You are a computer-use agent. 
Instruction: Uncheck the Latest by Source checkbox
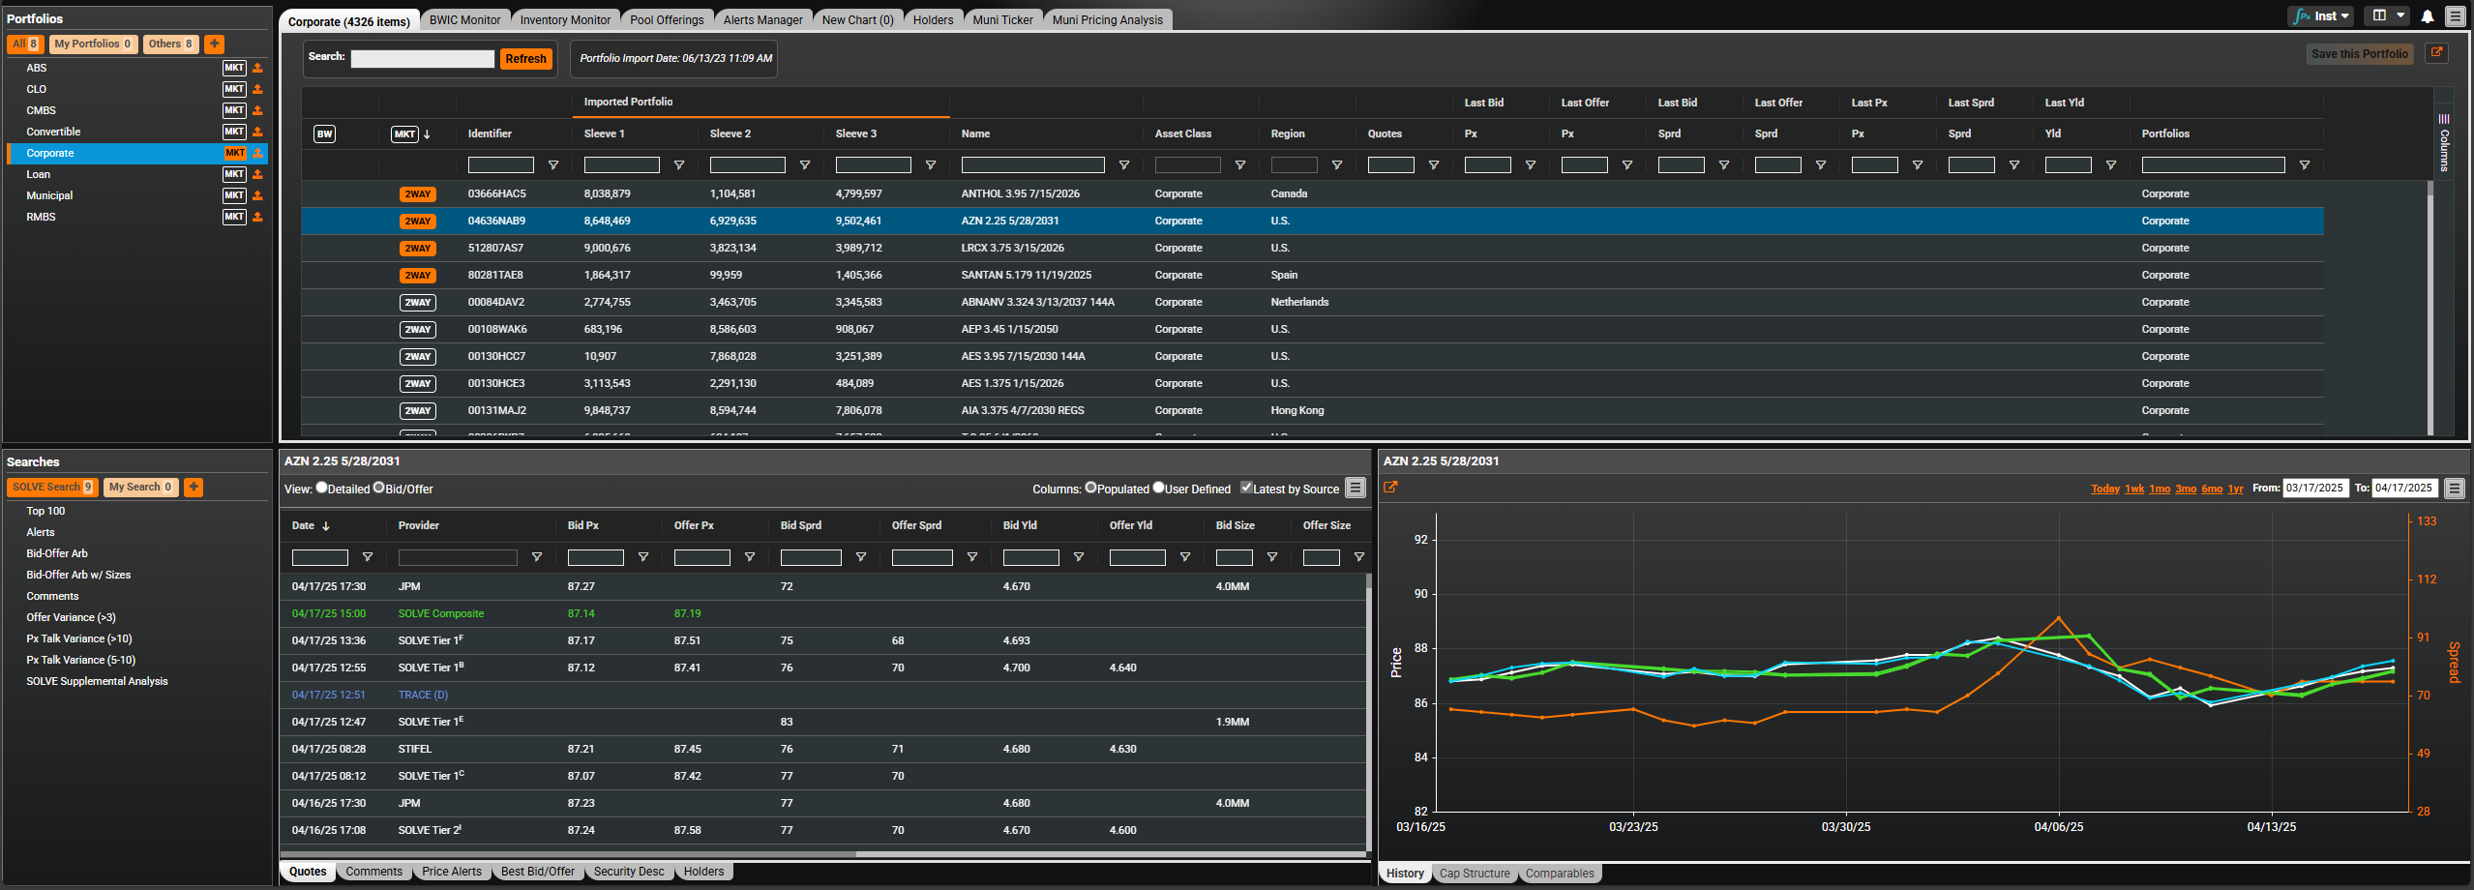(1246, 489)
